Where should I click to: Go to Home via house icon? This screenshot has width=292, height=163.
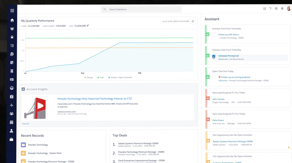(x=12, y=20)
